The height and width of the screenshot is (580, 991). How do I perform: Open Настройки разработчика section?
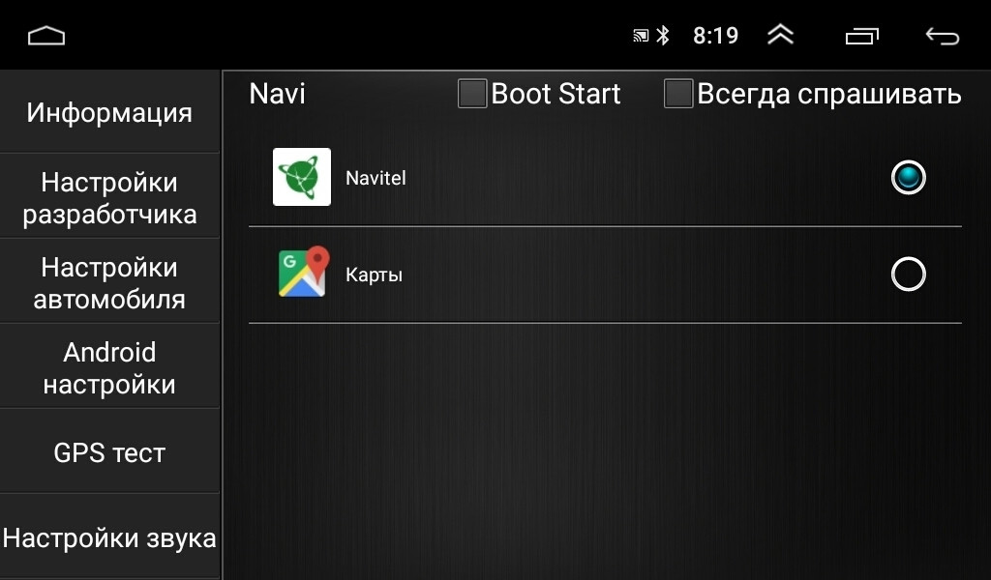tap(109, 197)
